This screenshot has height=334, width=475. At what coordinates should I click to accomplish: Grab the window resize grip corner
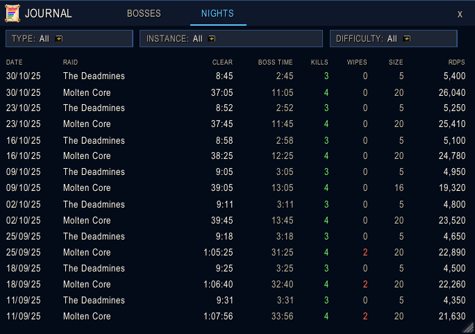click(469, 328)
